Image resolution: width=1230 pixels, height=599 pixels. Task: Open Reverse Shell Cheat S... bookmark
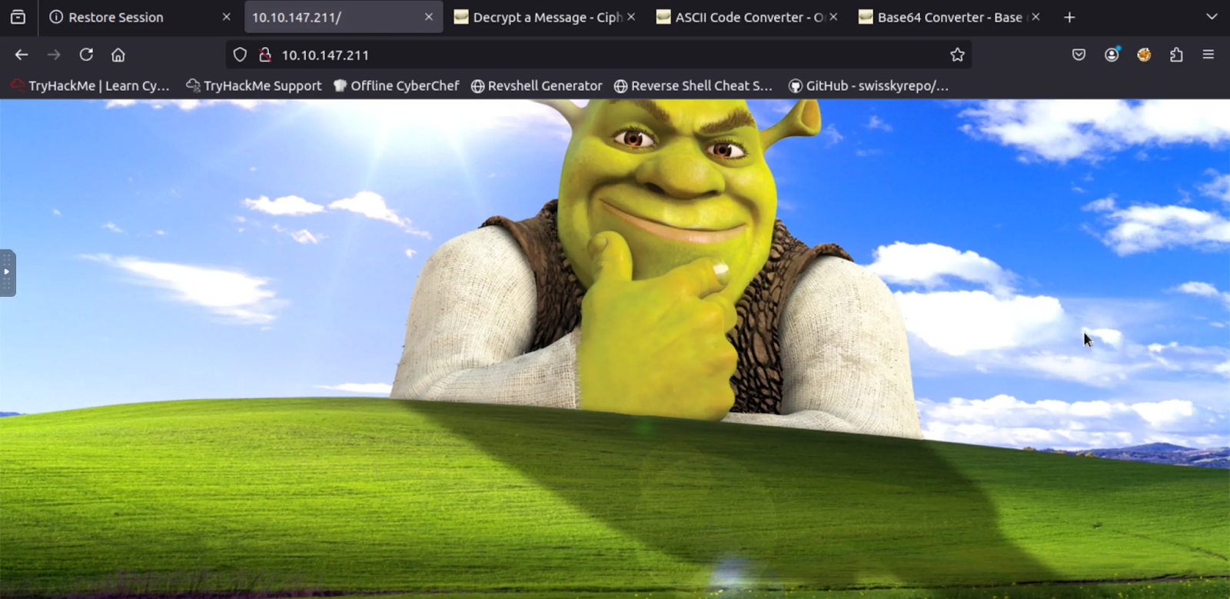pyautogui.click(x=693, y=85)
